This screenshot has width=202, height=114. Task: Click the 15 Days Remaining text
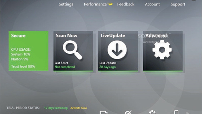click(56, 108)
